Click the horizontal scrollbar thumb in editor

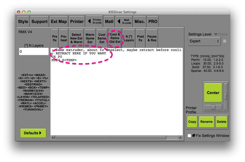click(x=111, y=137)
